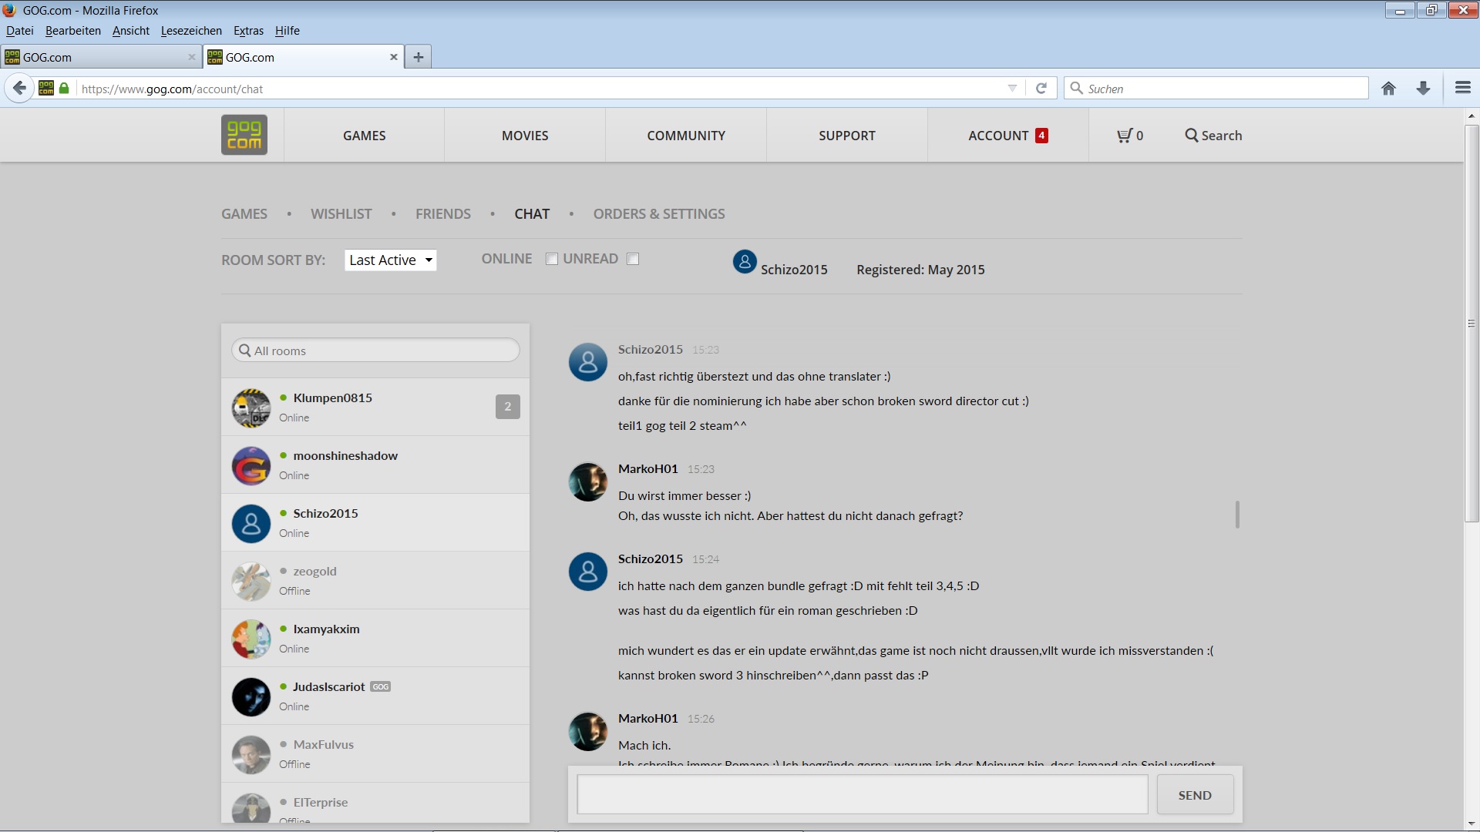Open the Lesezeichen menu
This screenshot has height=832, width=1480.
point(191,31)
